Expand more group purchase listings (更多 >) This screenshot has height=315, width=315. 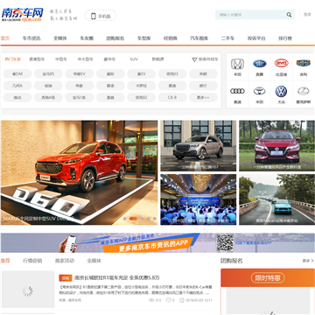click(x=308, y=261)
